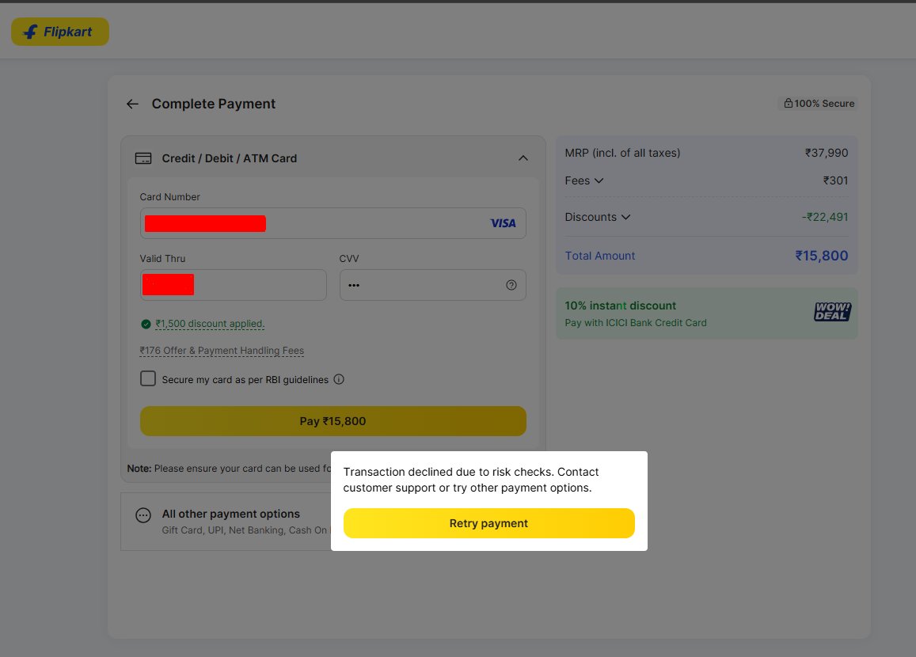The width and height of the screenshot is (916, 657).
Task: Click the discount value -₹22,491
Action: point(825,217)
